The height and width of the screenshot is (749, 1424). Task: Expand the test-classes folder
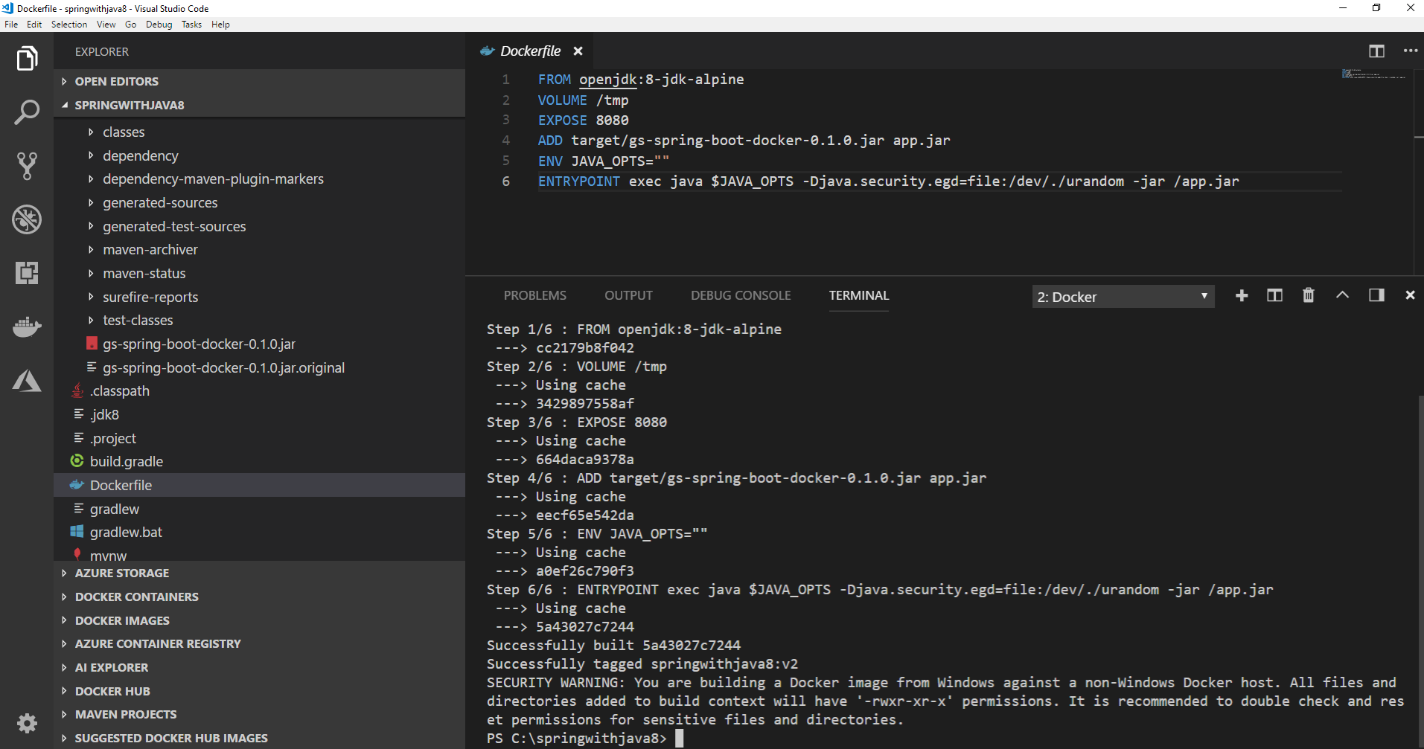[x=259, y=321]
